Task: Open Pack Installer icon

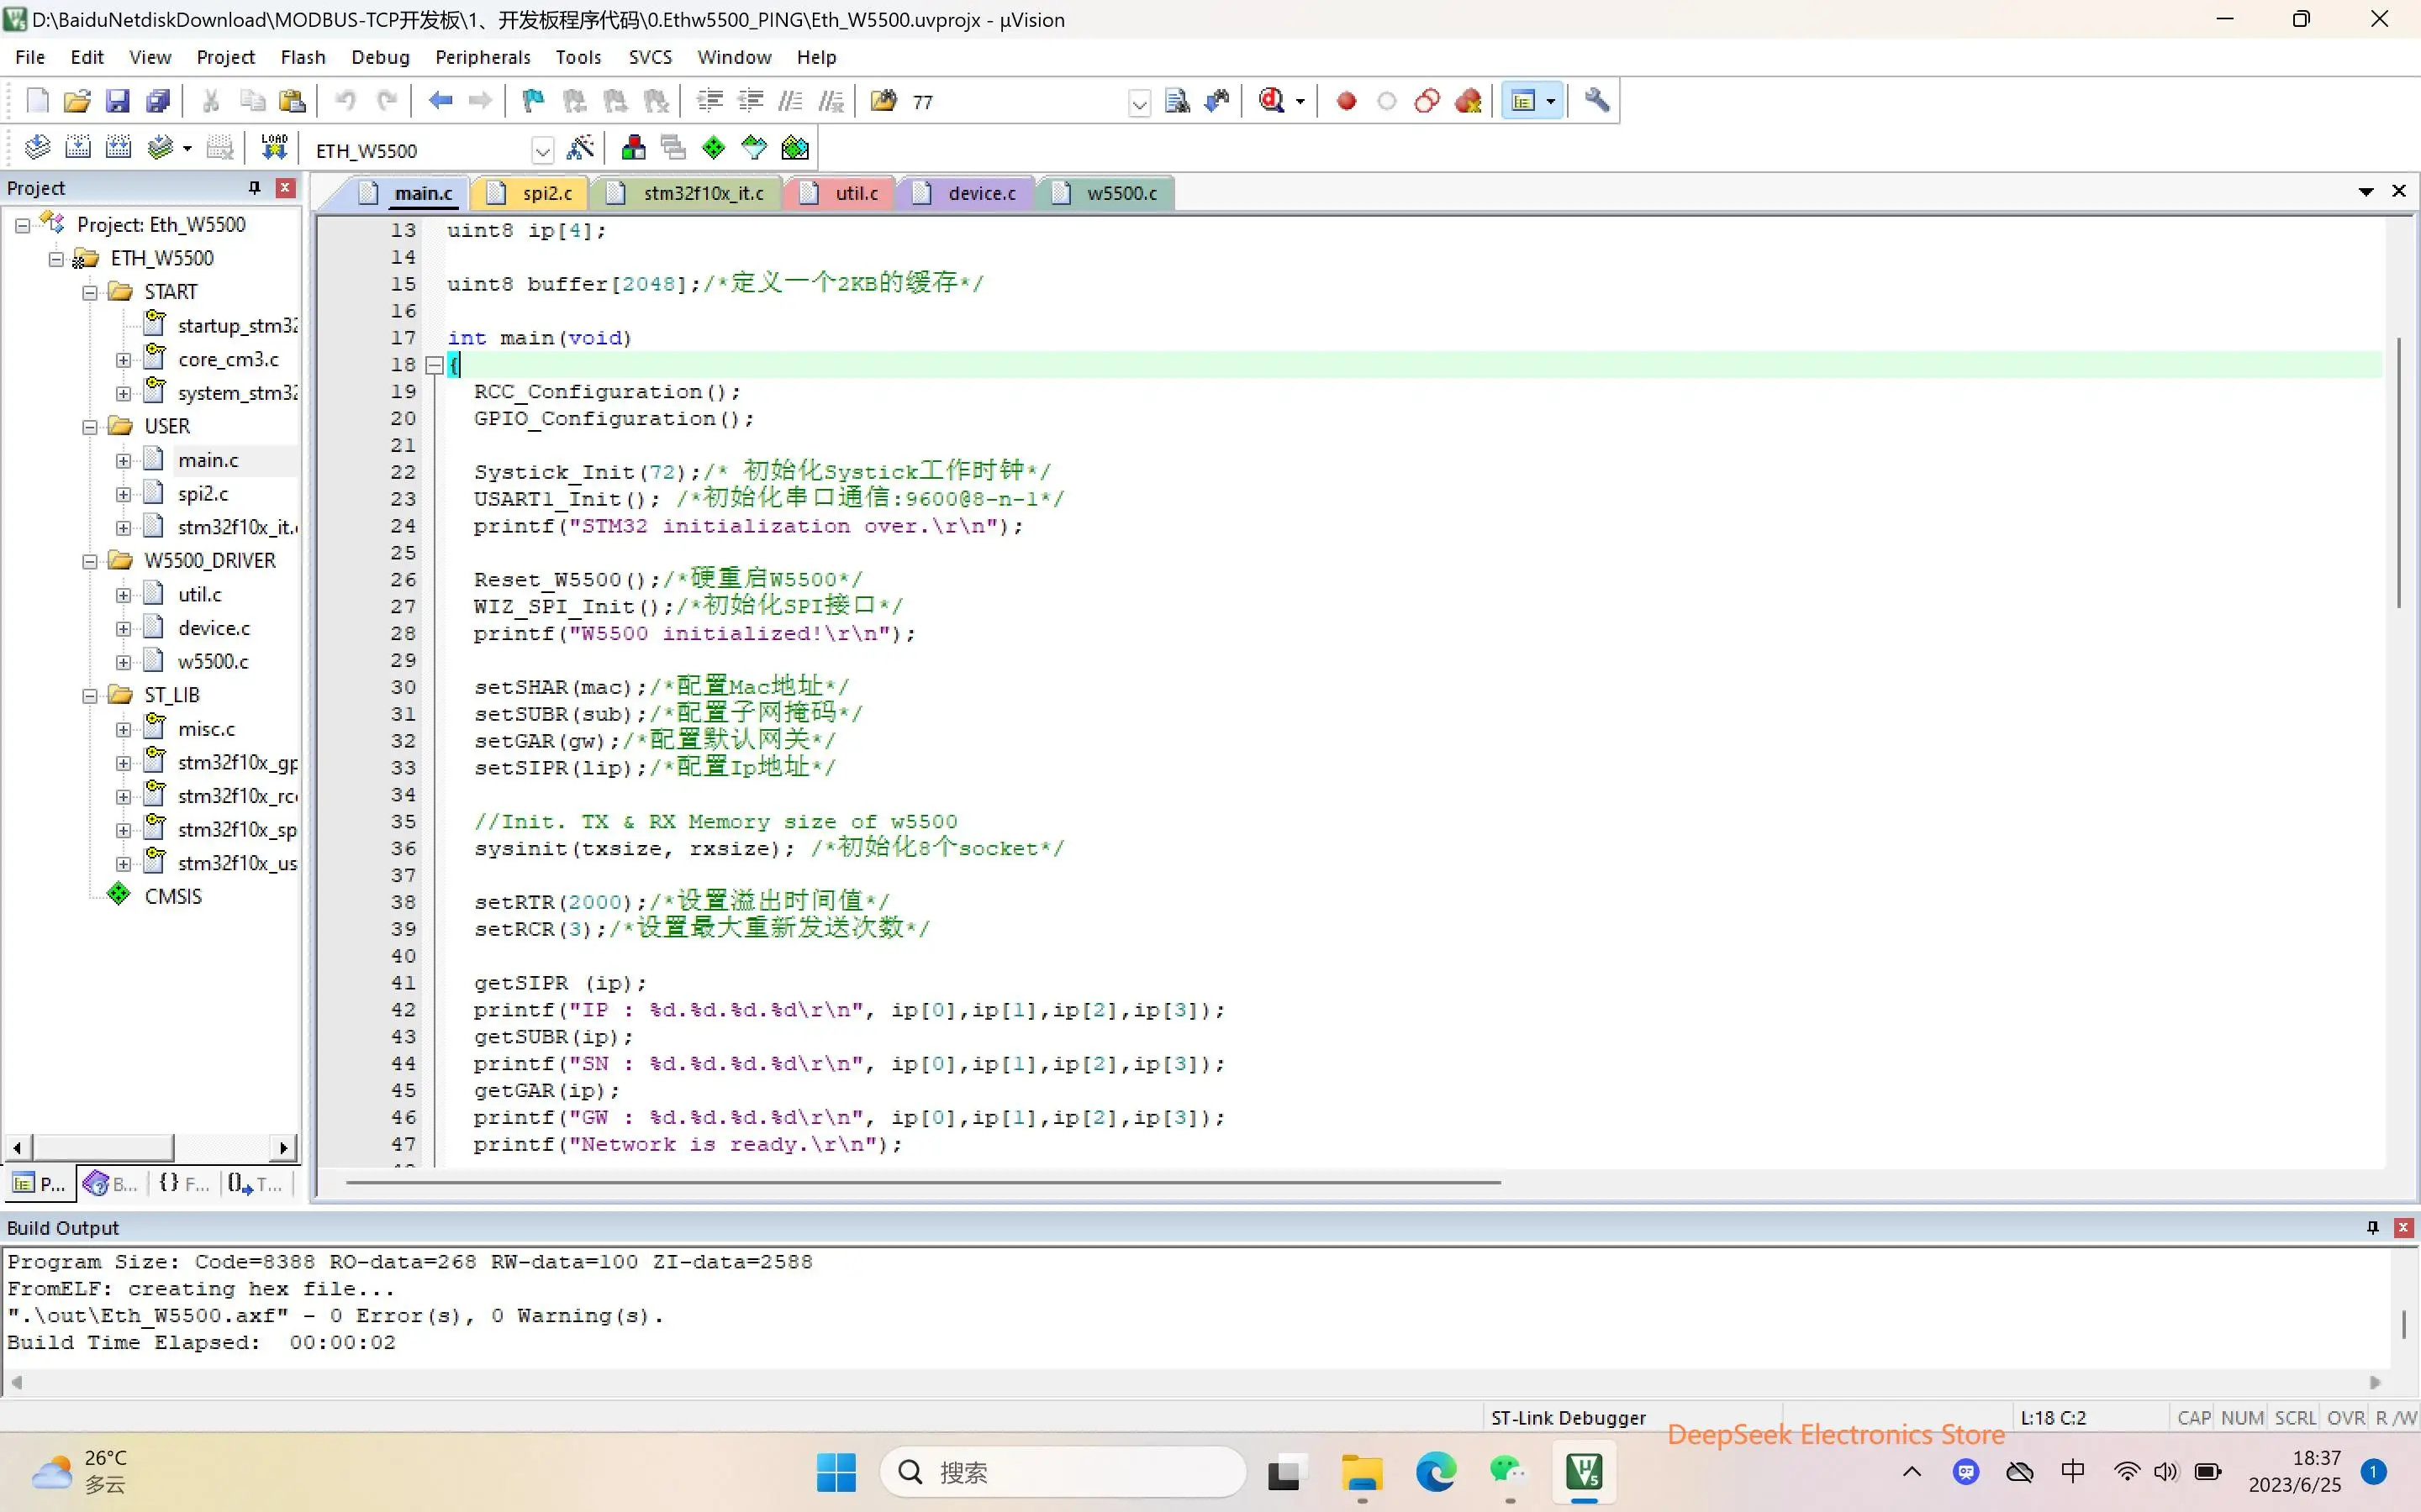Action: (795, 149)
